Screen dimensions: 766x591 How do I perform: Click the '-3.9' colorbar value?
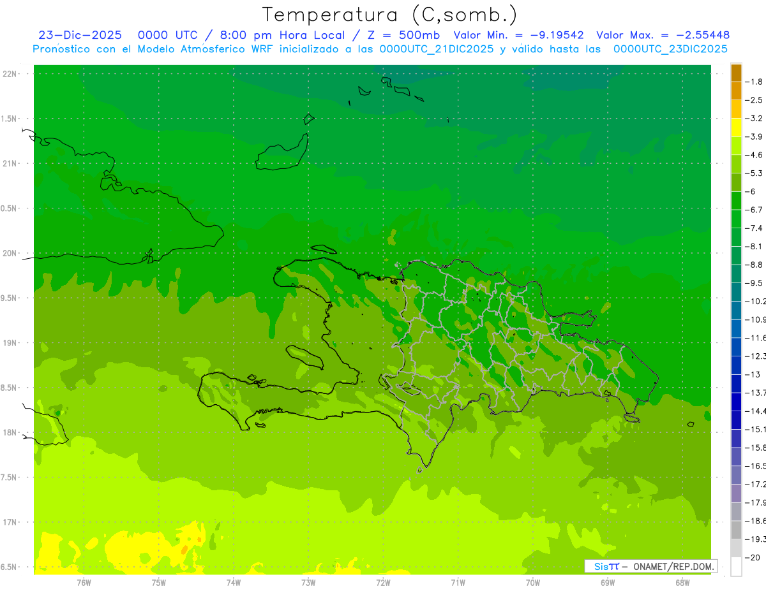[755, 136]
